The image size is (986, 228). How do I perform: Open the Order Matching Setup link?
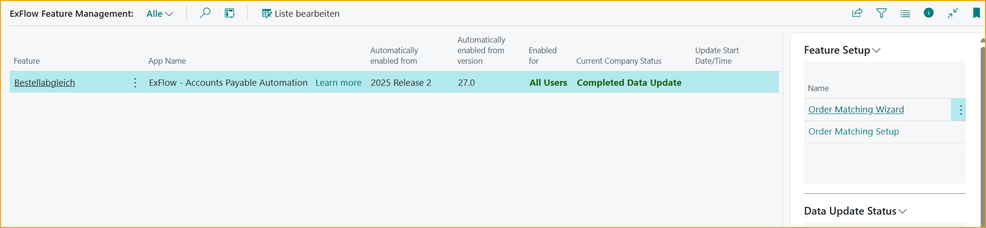[x=853, y=132]
